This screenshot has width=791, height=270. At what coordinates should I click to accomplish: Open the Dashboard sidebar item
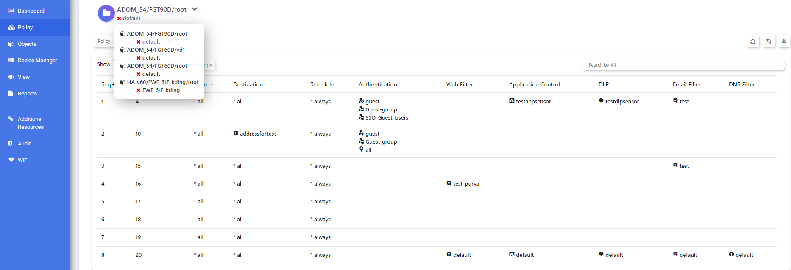[x=35, y=11]
